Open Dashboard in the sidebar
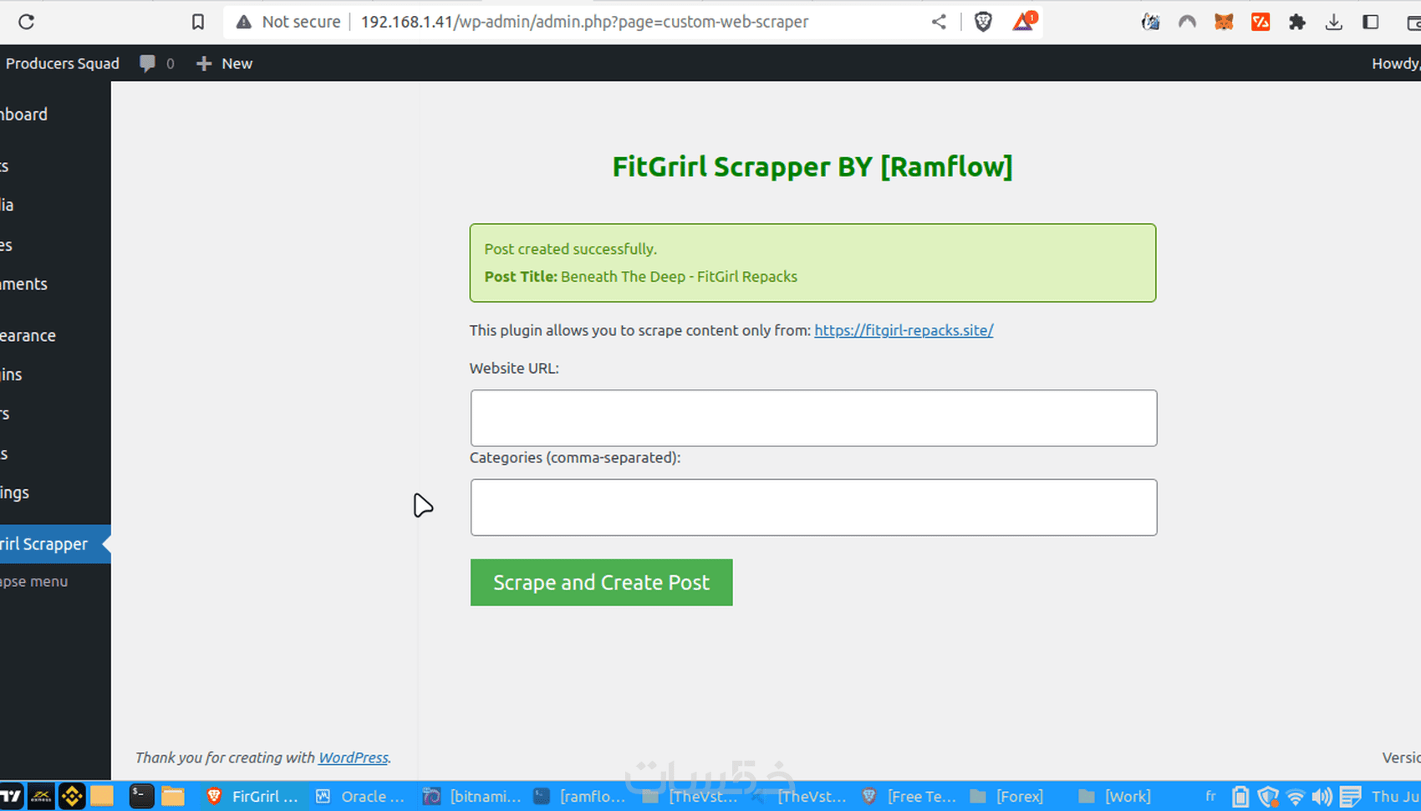Viewport: 1421px width, 811px height. click(x=24, y=115)
